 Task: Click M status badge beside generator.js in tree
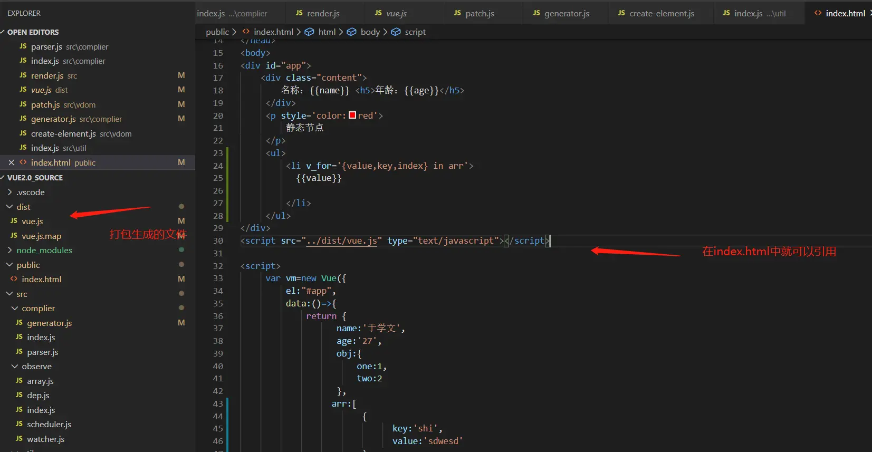(181, 322)
